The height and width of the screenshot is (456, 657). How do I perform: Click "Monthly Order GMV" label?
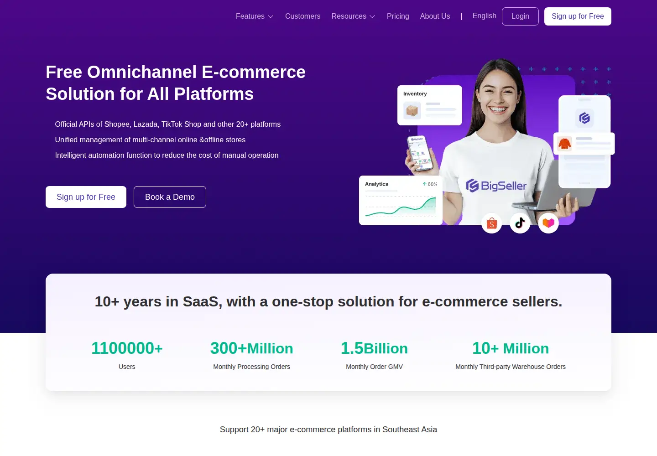pyautogui.click(x=374, y=367)
